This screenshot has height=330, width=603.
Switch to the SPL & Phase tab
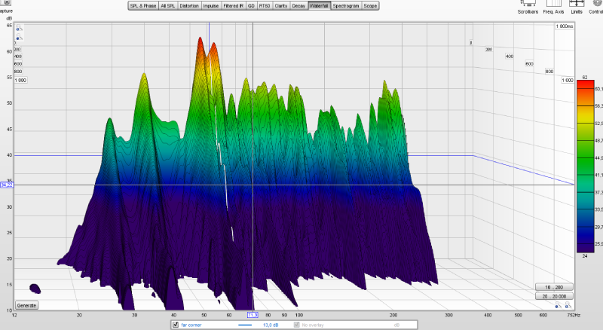(143, 5)
